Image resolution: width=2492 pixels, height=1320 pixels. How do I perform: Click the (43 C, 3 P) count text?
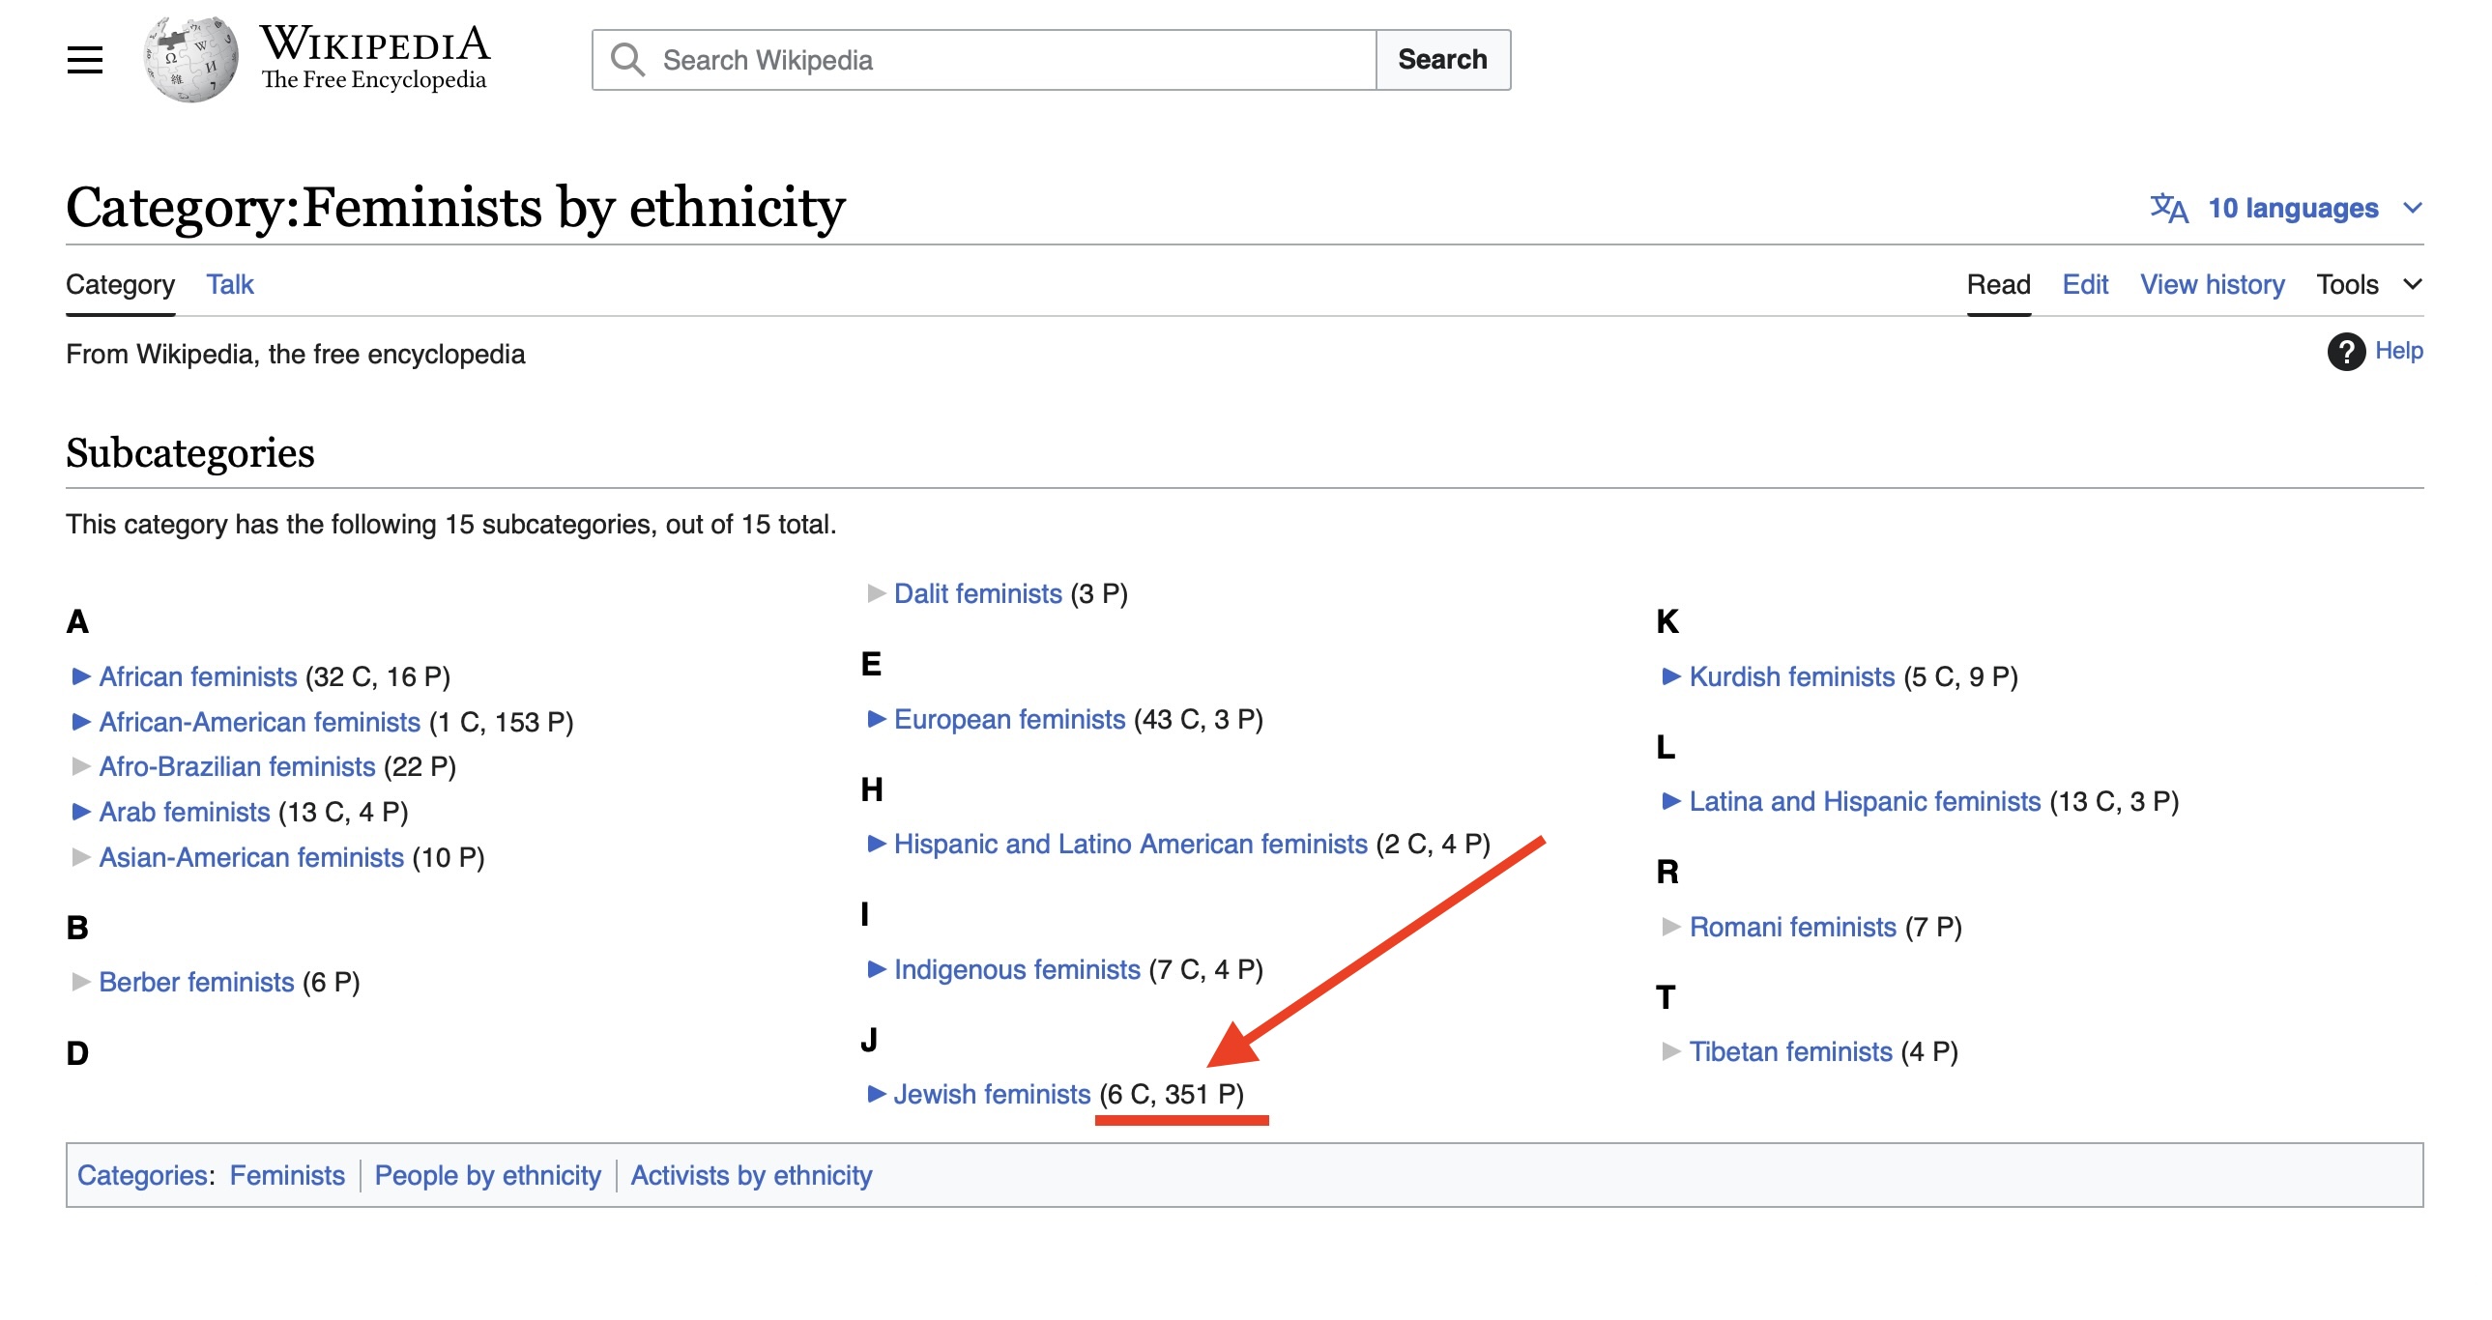1198,719
